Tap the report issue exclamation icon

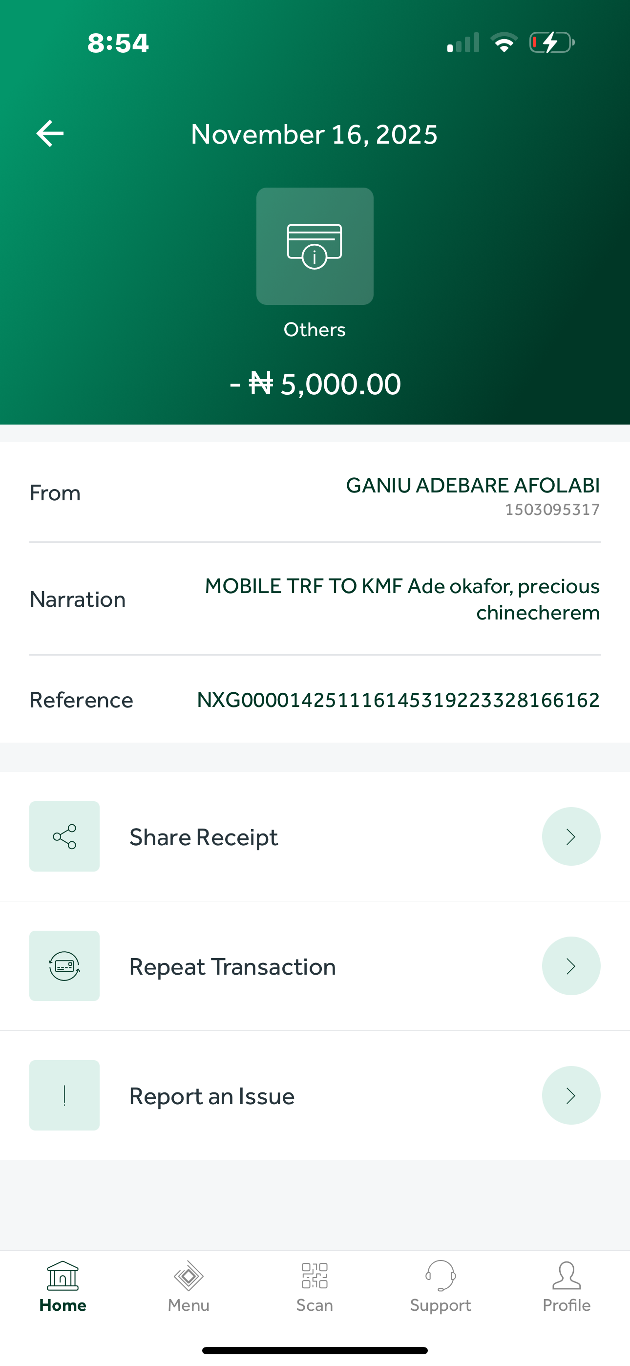64,1095
